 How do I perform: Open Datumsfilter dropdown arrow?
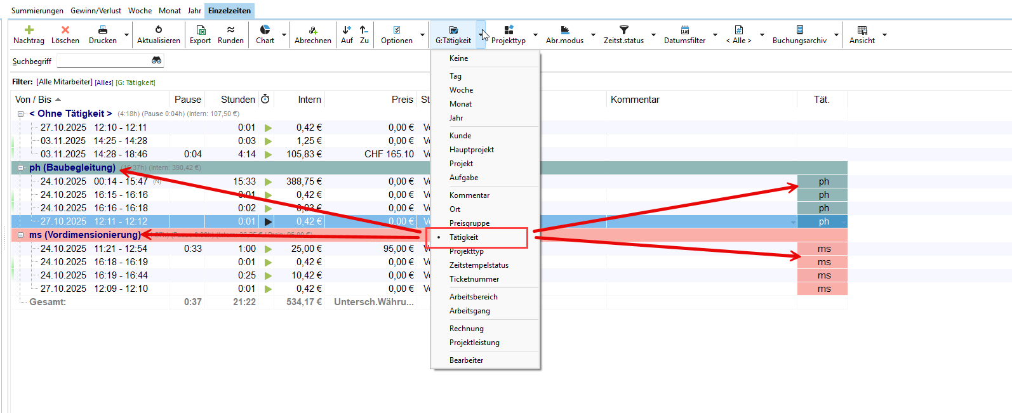pos(715,35)
